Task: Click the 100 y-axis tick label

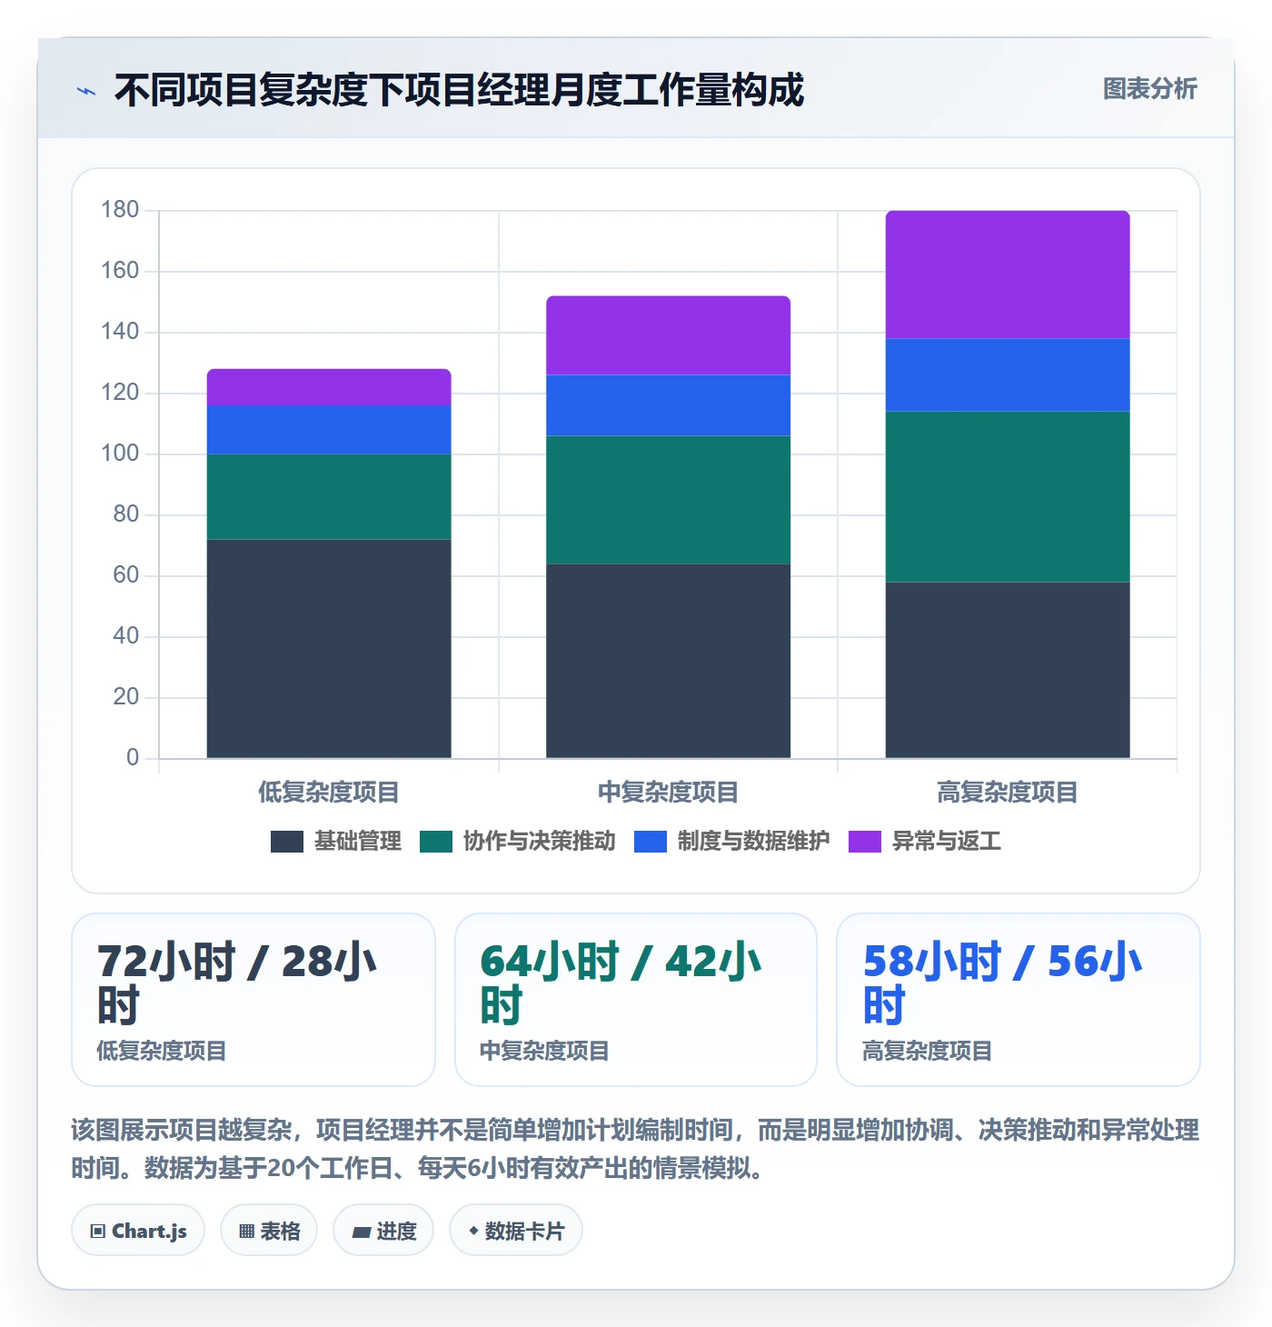Action: [x=120, y=454]
